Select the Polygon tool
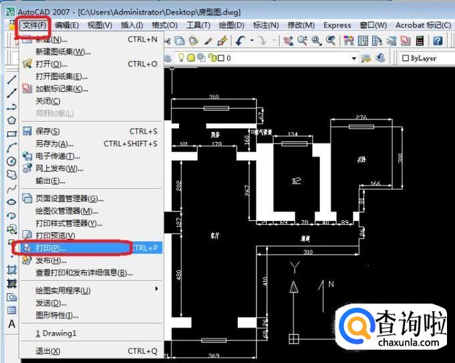 click(x=11, y=120)
